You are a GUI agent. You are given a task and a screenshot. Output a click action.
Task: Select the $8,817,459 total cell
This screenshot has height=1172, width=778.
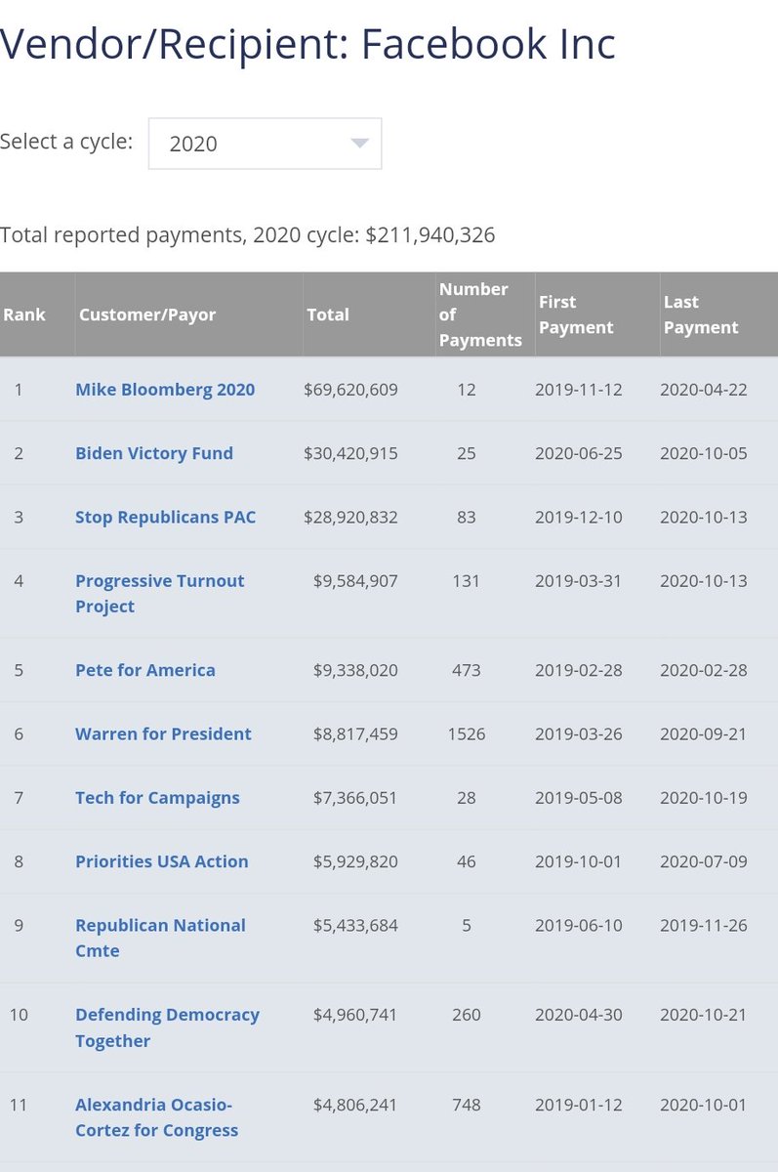click(x=355, y=733)
